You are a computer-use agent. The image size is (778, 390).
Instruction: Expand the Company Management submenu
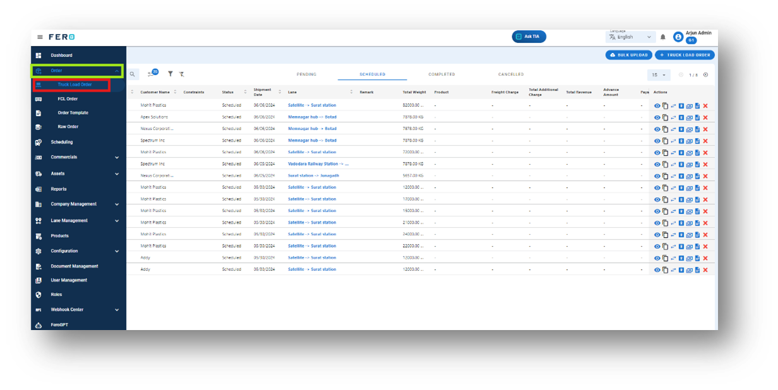[117, 204]
